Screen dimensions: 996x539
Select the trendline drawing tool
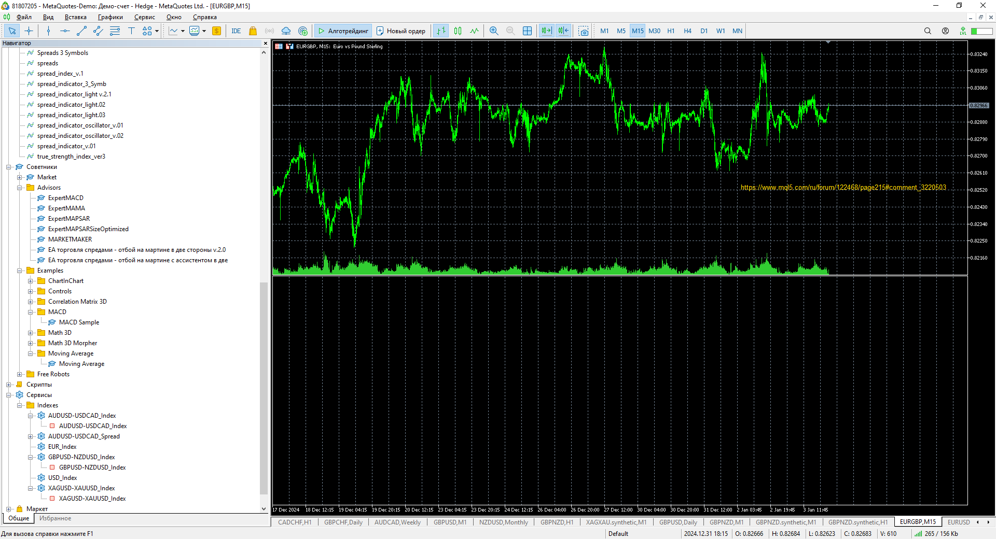click(x=81, y=31)
